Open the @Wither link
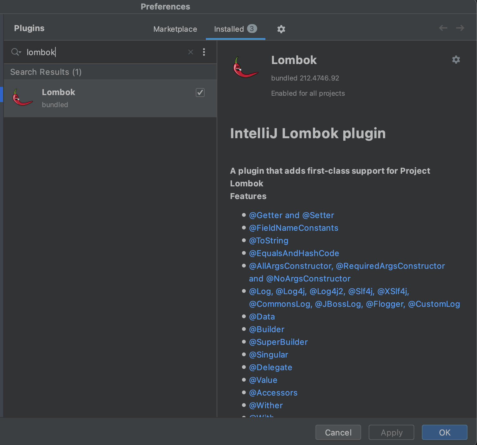This screenshot has width=477, height=445. click(266, 405)
